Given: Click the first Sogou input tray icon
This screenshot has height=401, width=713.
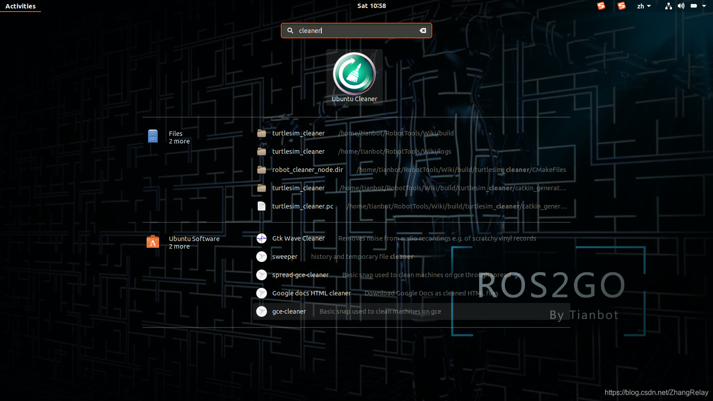Looking at the screenshot, I should [x=601, y=6].
